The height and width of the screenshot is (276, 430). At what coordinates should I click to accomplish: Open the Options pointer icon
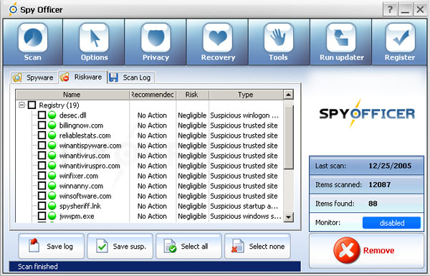click(94, 38)
